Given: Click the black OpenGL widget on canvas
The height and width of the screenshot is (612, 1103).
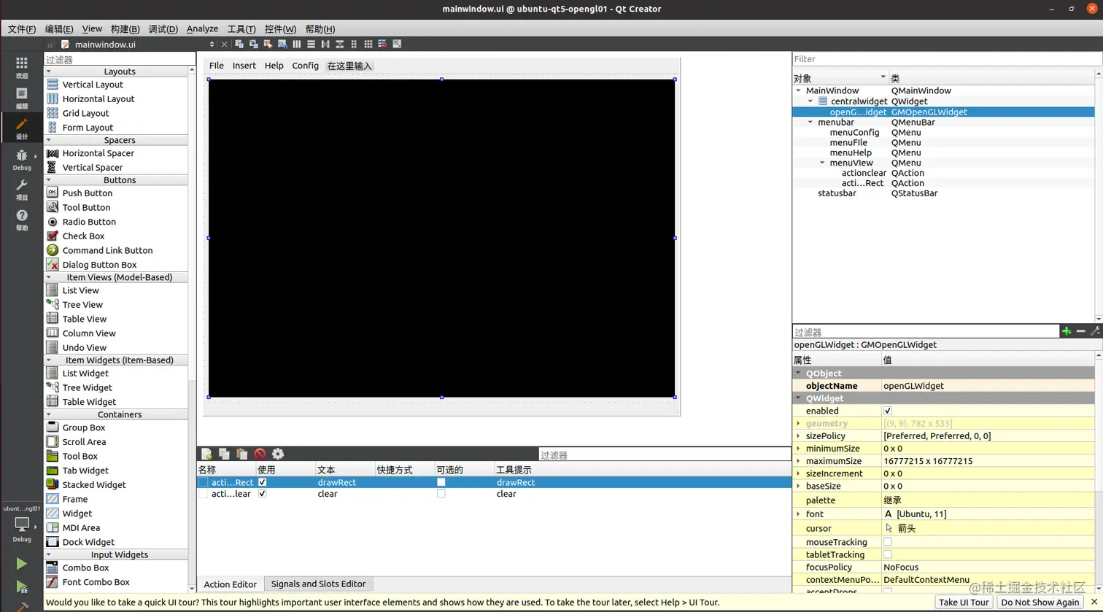Looking at the screenshot, I should click(441, 238).
